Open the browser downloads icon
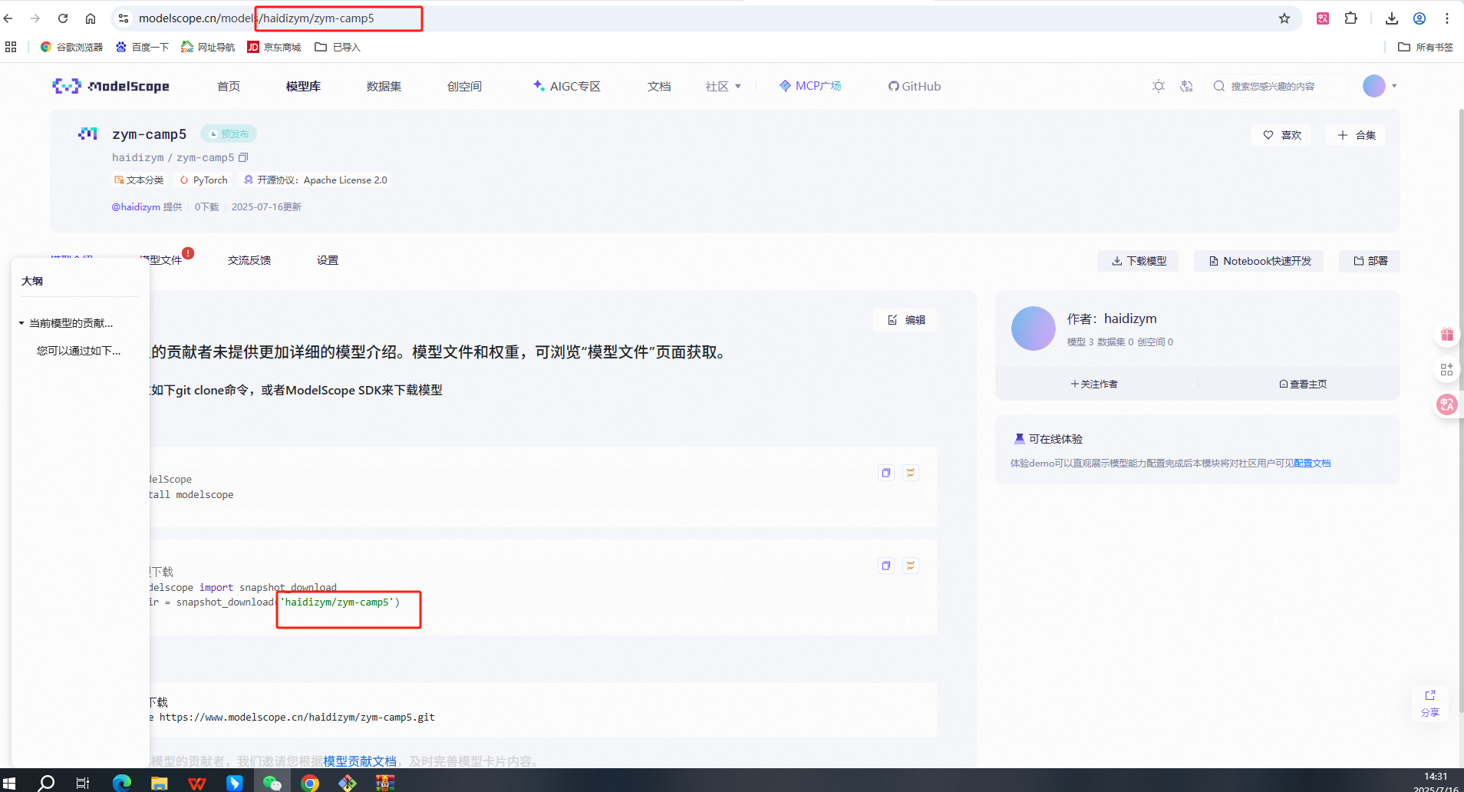The width and height of the screenshot is (1464, 792). [1392, 18]
